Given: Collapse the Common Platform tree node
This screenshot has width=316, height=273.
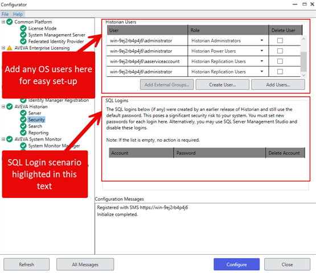Looking at the screenshot, I should click(x=3, y=22).
